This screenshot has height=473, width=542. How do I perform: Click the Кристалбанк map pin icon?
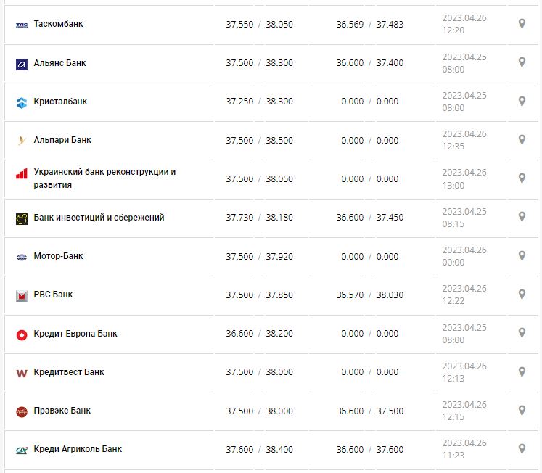(x=522, y=101)
